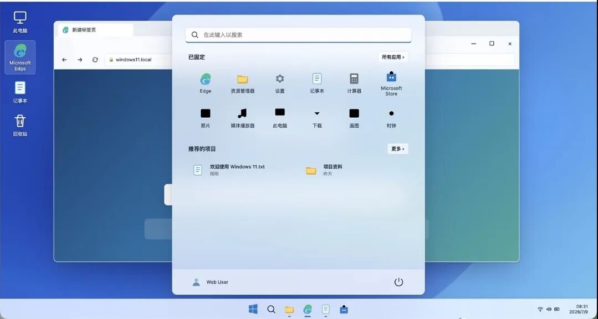598x319 pixels.
Task: Go forward in the Edge window
Action: pos(80,60)
